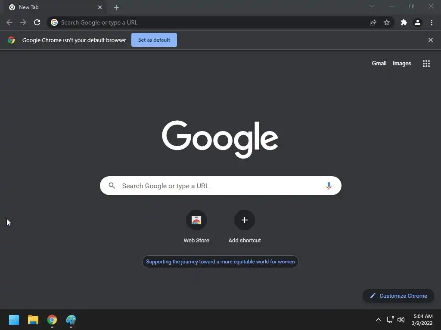
Task: Click the Add shortcut button
Action: (245, 227)
